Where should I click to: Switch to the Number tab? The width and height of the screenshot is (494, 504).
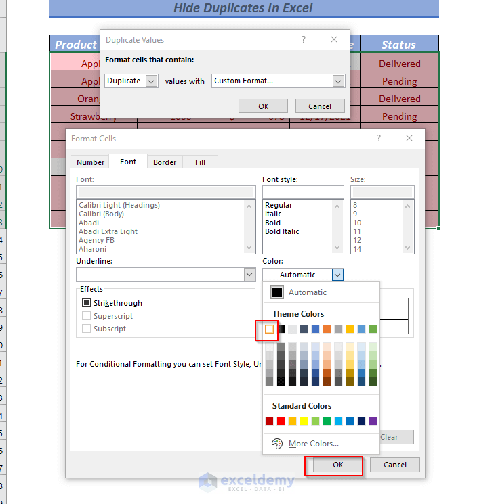click(91, 162)
